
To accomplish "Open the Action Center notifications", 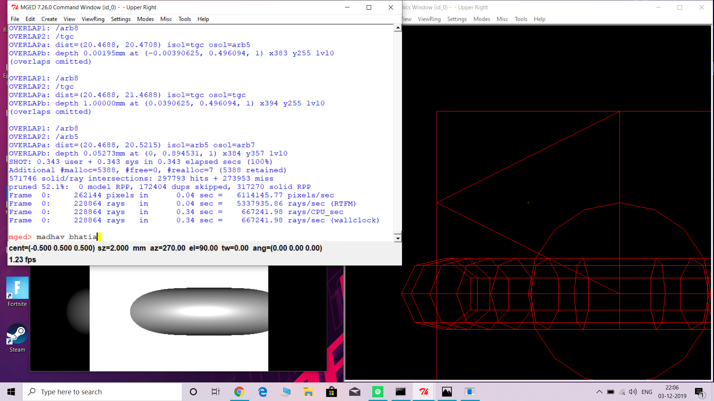I will 700,392.
